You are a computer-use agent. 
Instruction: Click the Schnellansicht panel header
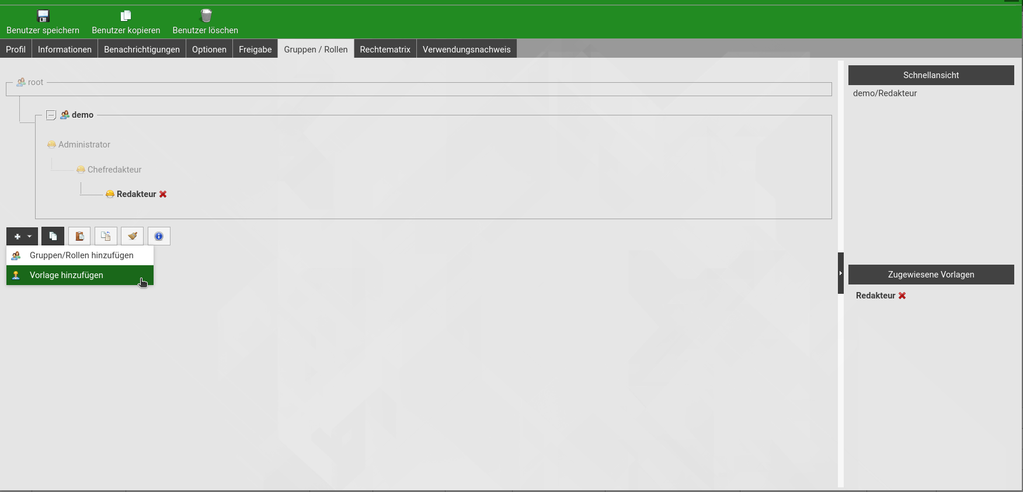point(931,75)
